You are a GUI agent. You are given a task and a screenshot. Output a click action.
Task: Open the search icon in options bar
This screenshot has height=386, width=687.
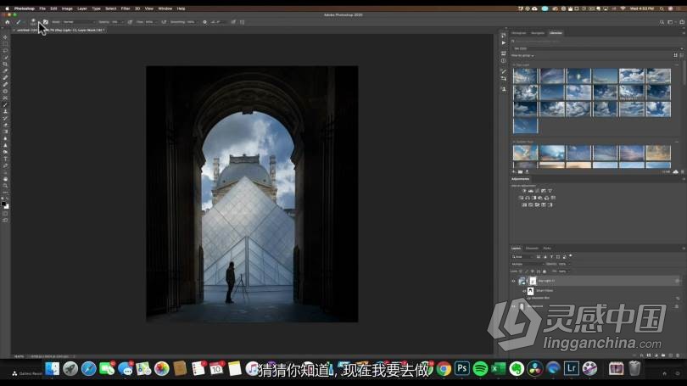click(x=662, y=22)
